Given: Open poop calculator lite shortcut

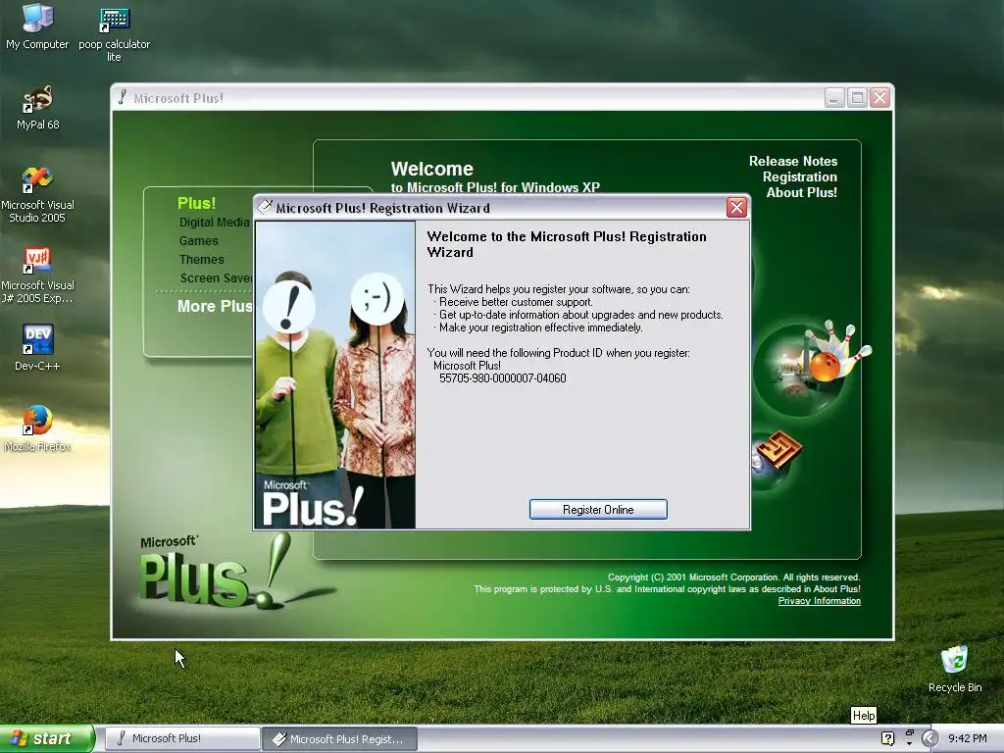Looking at the screenshot, I should 114,33.
